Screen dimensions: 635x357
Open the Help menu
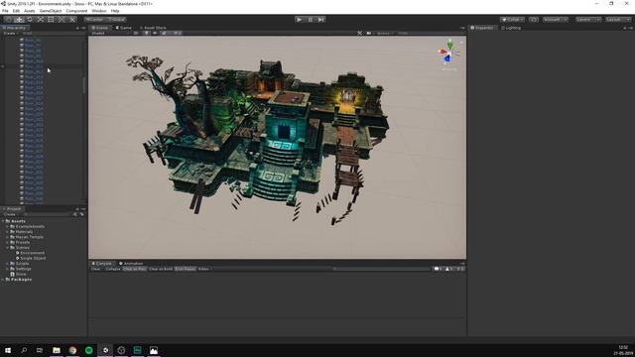[x=115, y=11]
